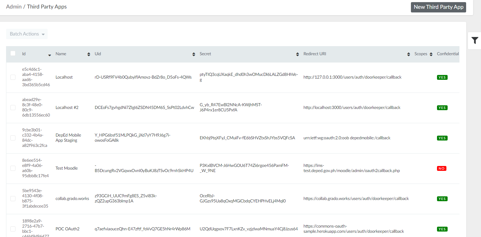The image size is (481, 237).
Task: Click secret starting G_yb_R47EwBl2NNcA
Action: pyautogui.click(x=231, y=107)
